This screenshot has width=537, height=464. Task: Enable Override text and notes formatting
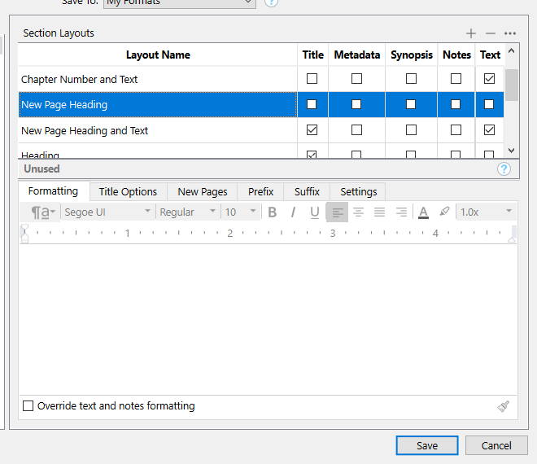tap(28, 405)
